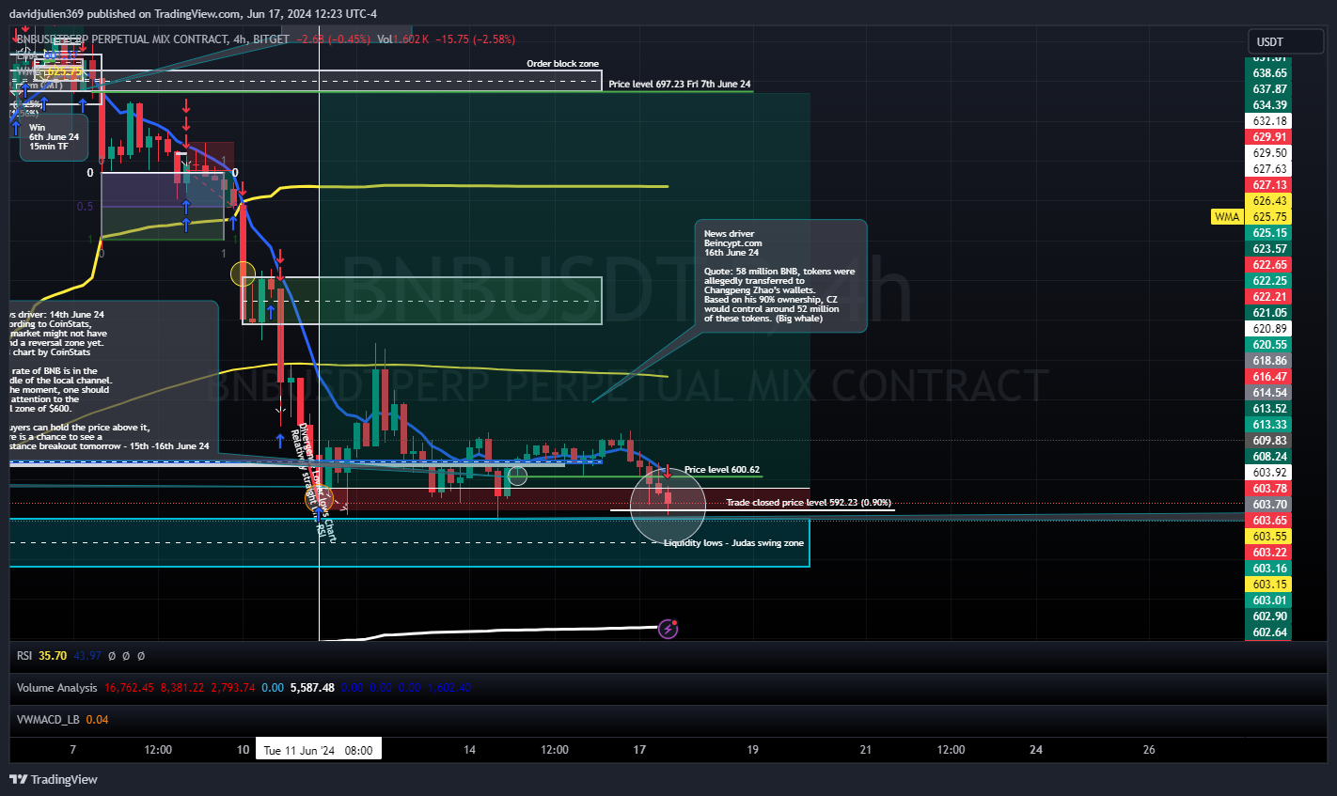This screenshot has width=1337, height=796.
Task: Click date 26 on the time axis
Action: [1149, 750]
